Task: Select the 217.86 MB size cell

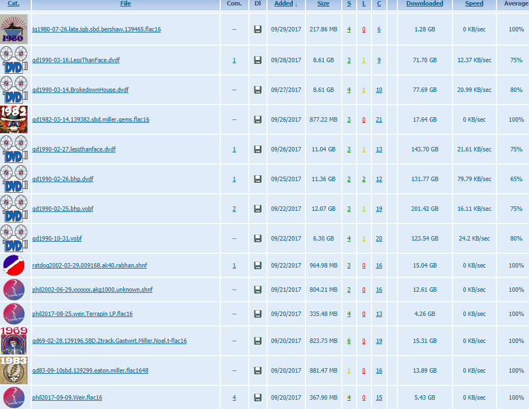Action: tap(324, 29)
